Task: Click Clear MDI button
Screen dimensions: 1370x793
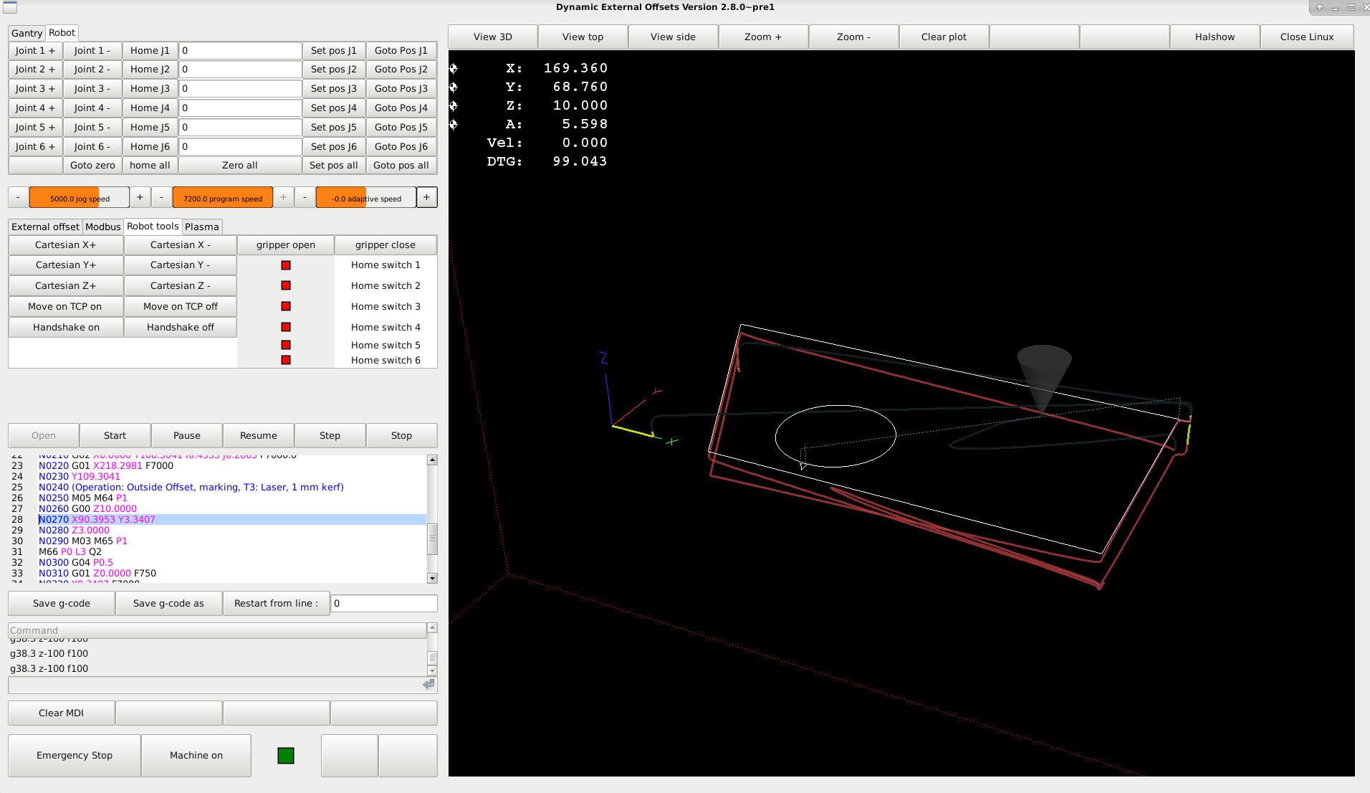Action: (61, 713)
